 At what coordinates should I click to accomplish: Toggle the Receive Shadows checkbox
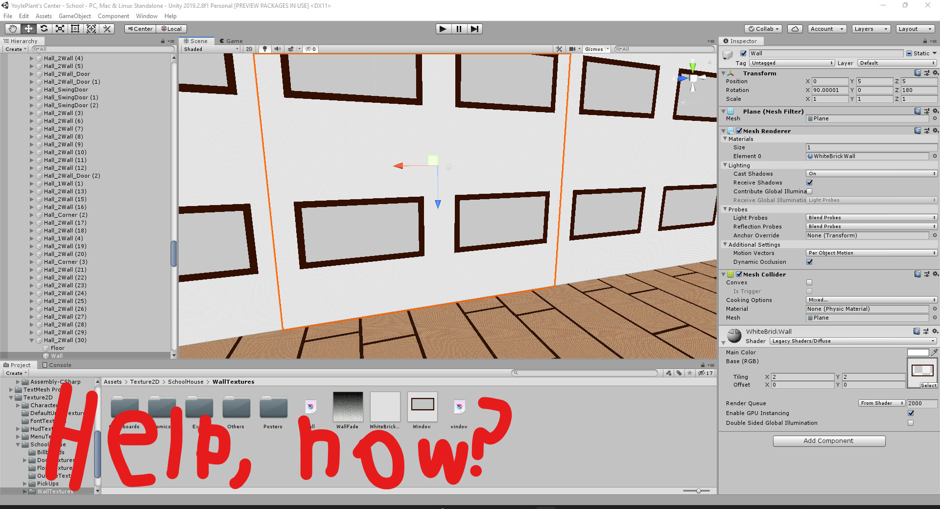tap(809, 183)
